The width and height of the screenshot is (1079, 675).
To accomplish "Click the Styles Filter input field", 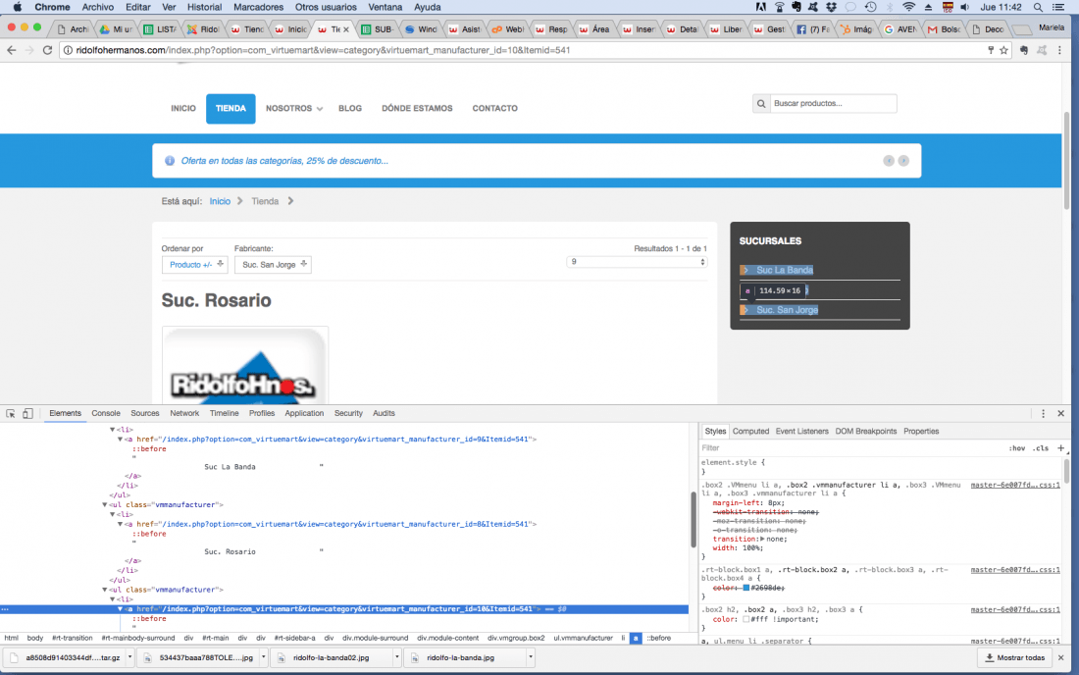I will pos(850,448).
